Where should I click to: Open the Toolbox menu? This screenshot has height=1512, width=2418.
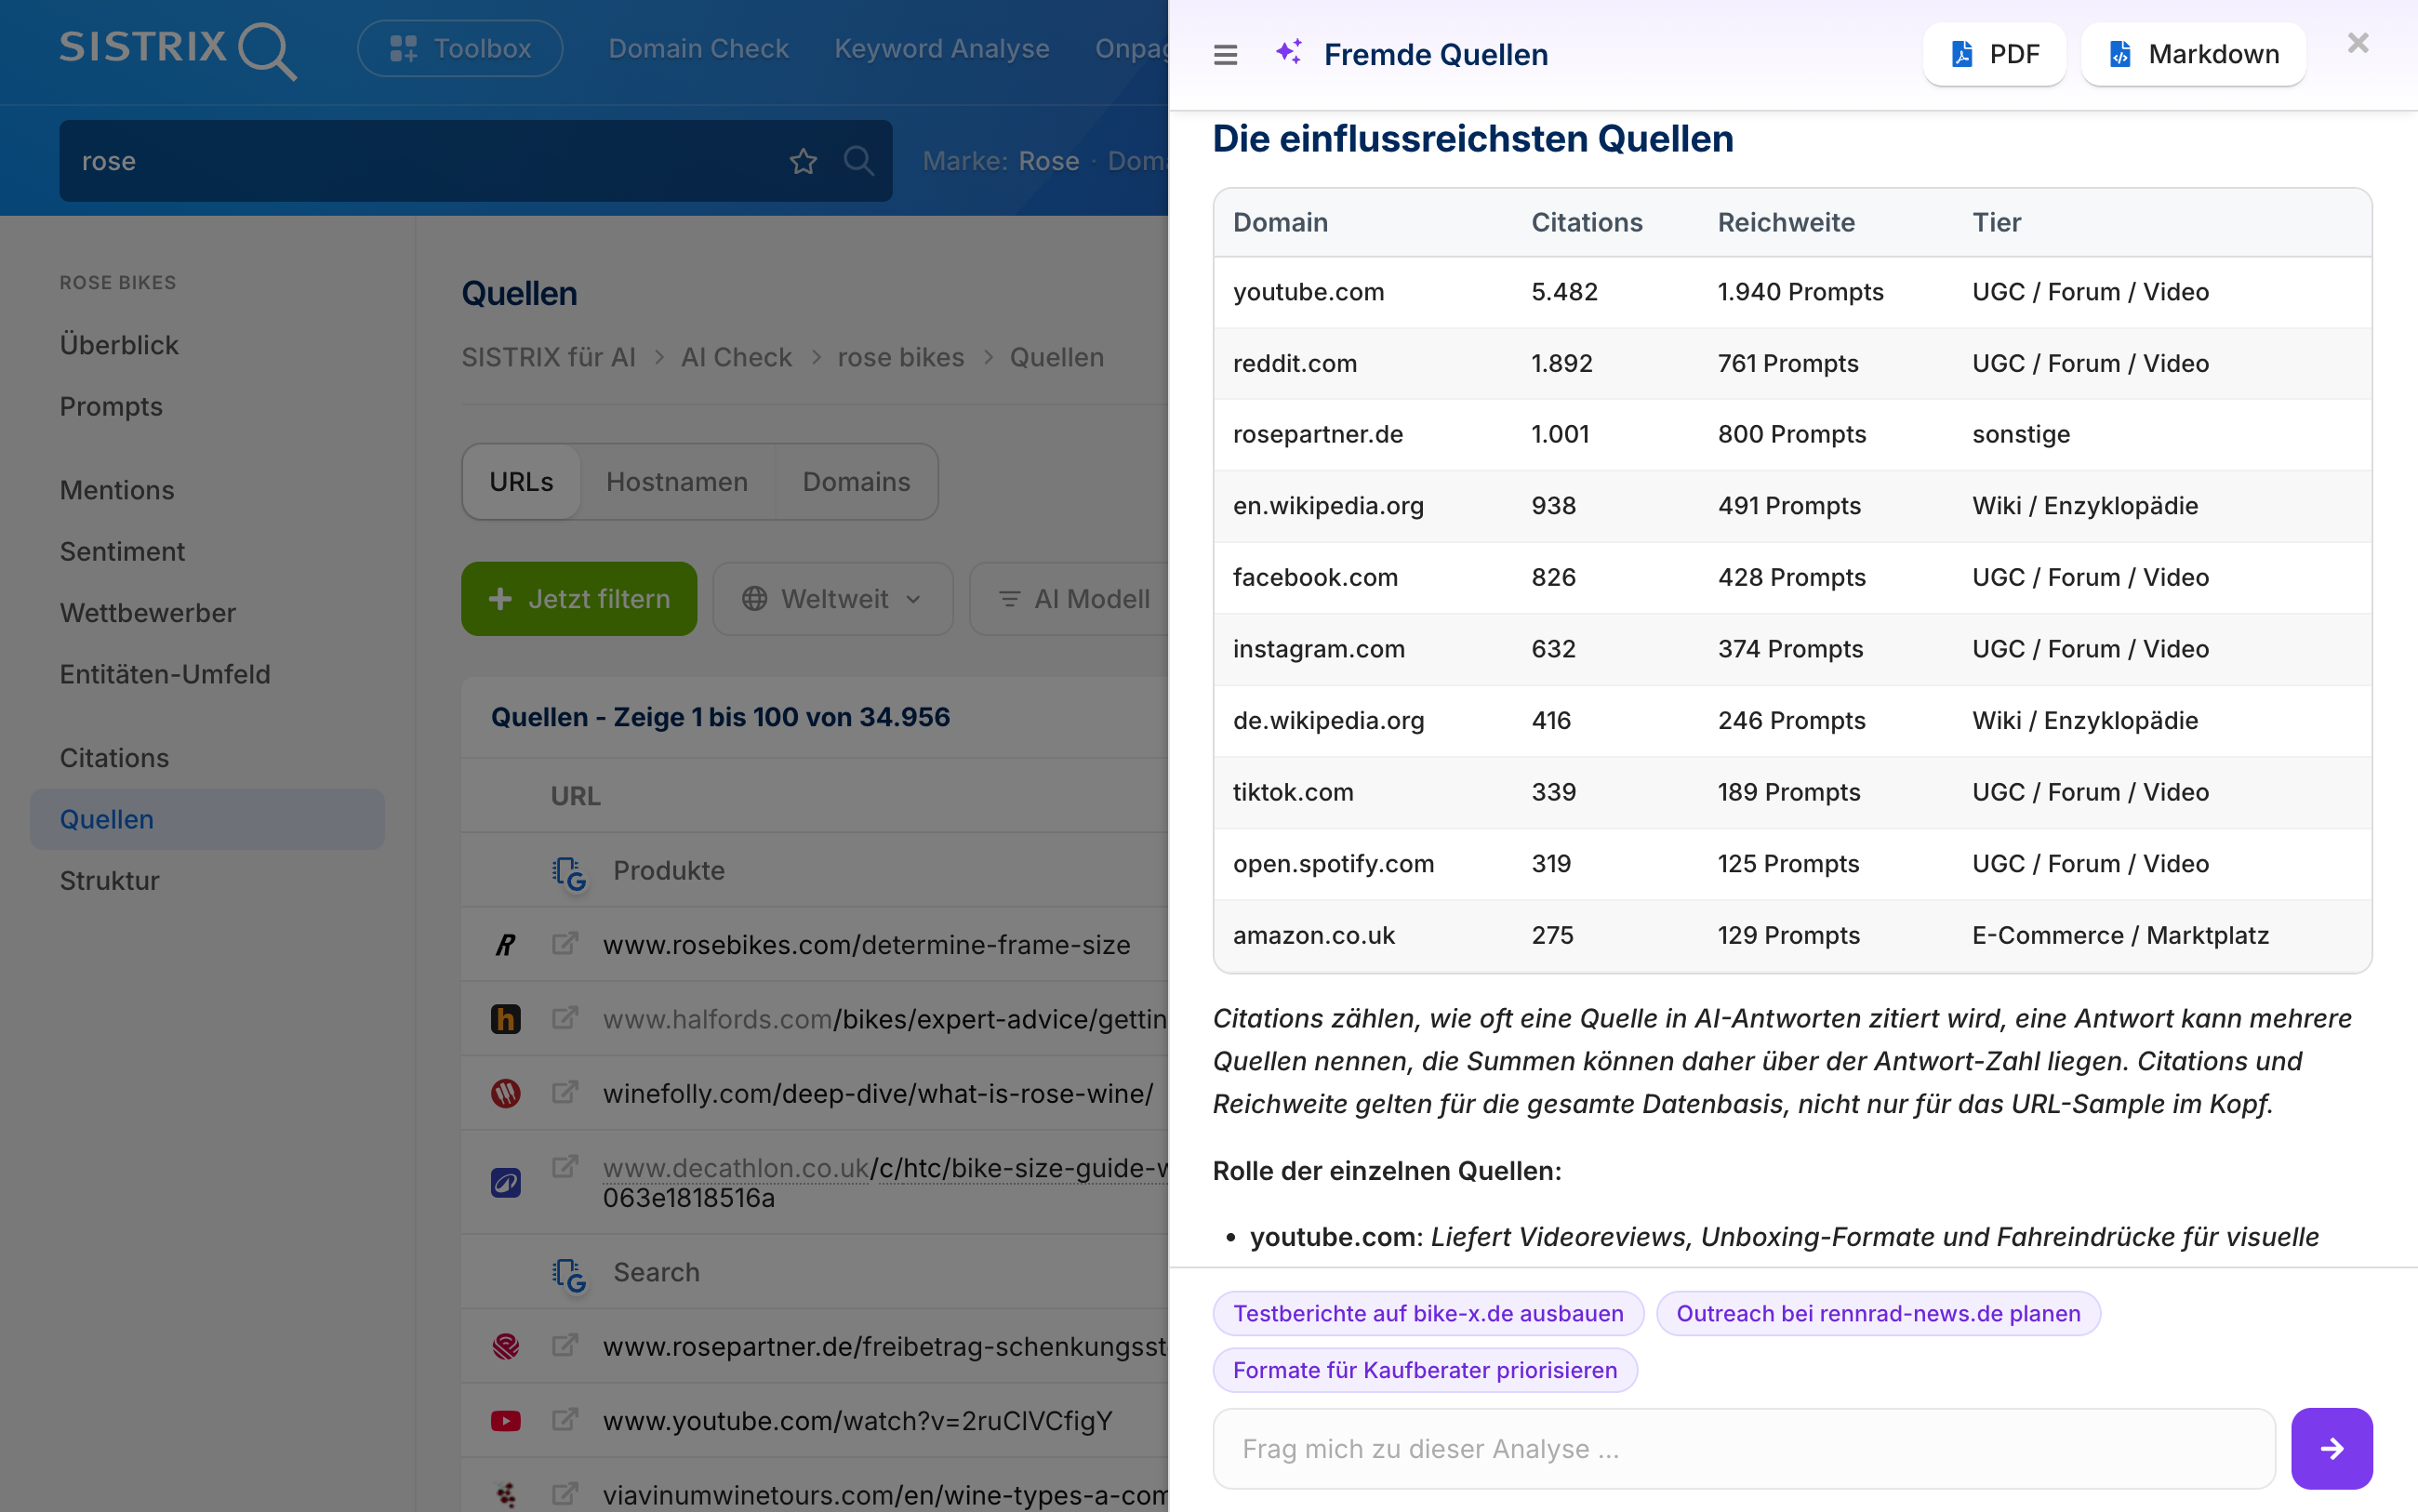click(460, 48)
